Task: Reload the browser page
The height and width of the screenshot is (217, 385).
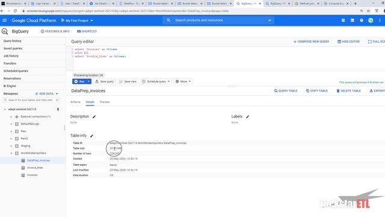Action: point(15,11)
